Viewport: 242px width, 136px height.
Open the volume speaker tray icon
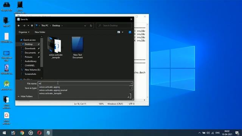pyautogui.click(x=208, y=133)
